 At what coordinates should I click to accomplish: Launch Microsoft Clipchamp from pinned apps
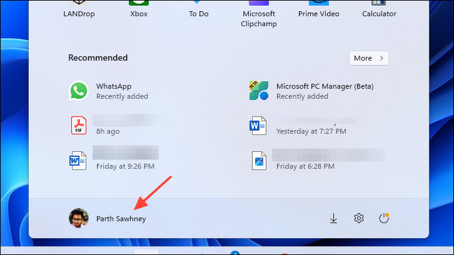(x=258, y=14)
